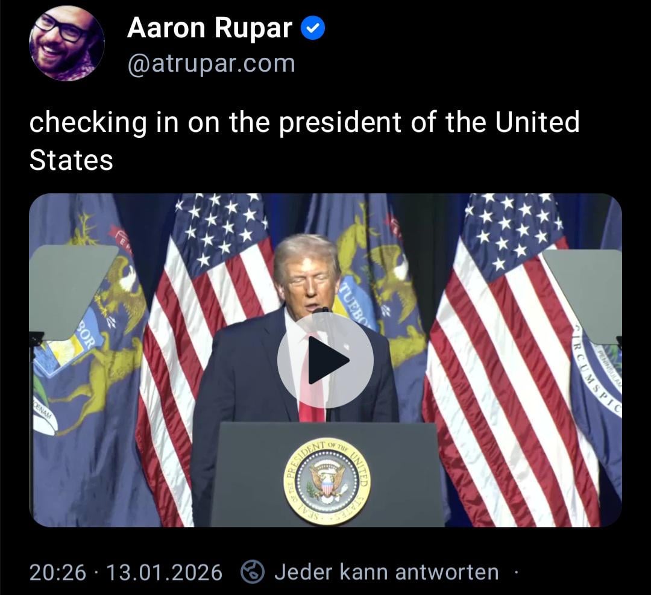Select the 'Jeder kann antworten' reply setting
Screen dimensions: 651x595
click(x=386, y=572)
